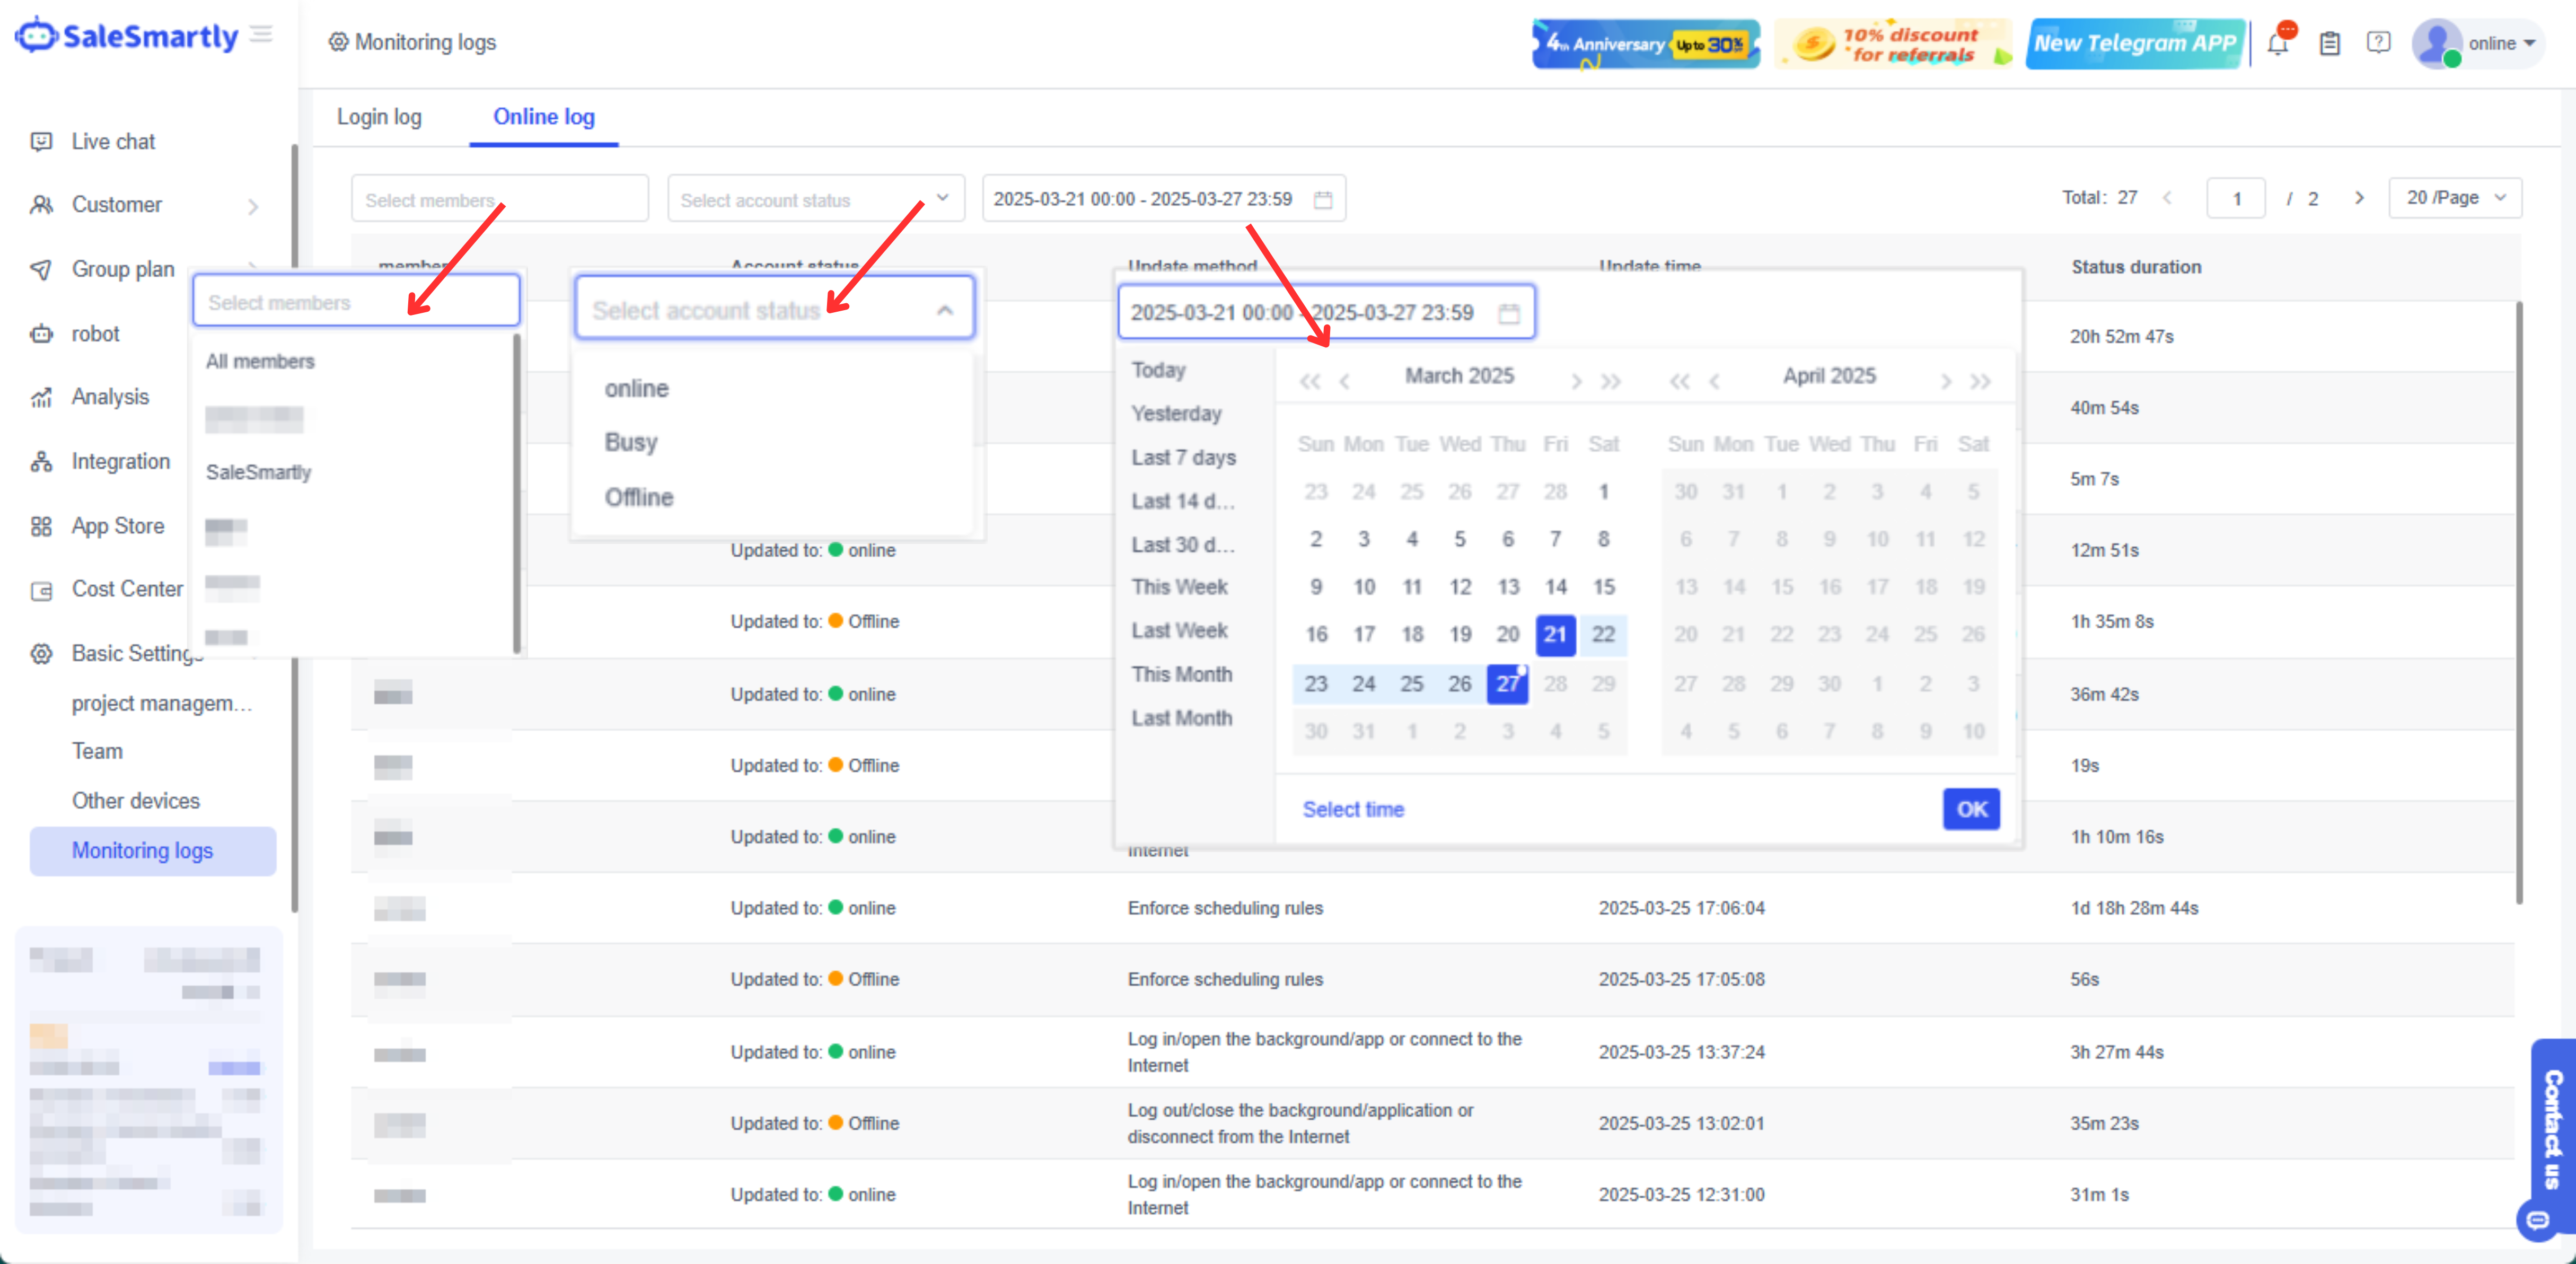
Task: Open the robot section in the sidebar
Action: pos(95,334)
